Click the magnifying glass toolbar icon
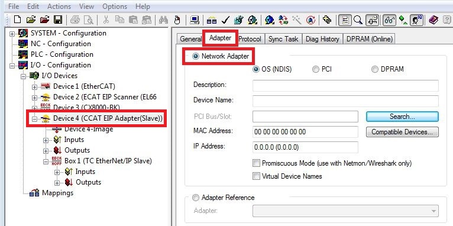 point(358,20)
